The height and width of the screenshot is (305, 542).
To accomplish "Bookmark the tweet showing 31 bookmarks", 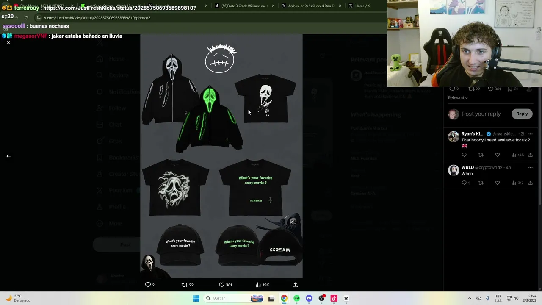I will [513, 89].
